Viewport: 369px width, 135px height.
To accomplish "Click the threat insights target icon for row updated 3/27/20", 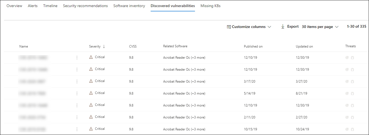I will pyautogui.click(x=347, y=81).
